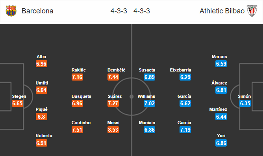Click Busquets' player name

tap(81, 96)
